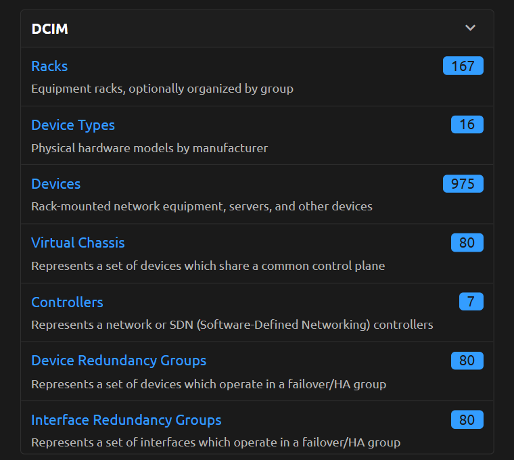Click the Virtual Chassis count badge

click(x=467, y=243)
